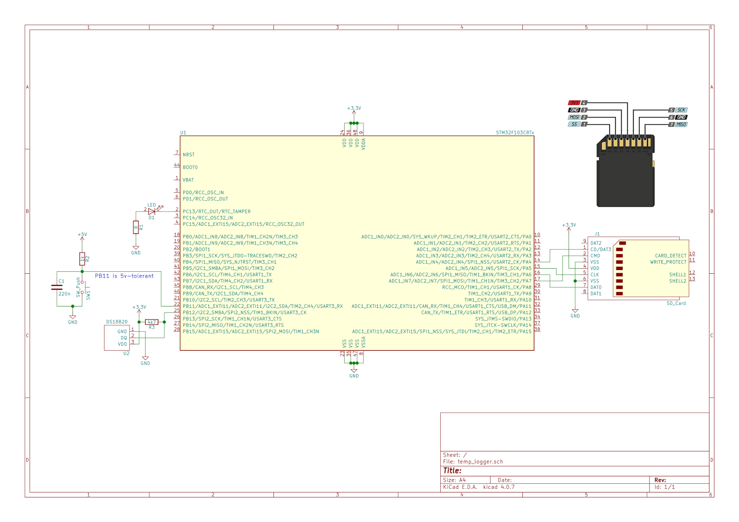Select the PB11 is 5v-tolerant text note

(124, 276)
